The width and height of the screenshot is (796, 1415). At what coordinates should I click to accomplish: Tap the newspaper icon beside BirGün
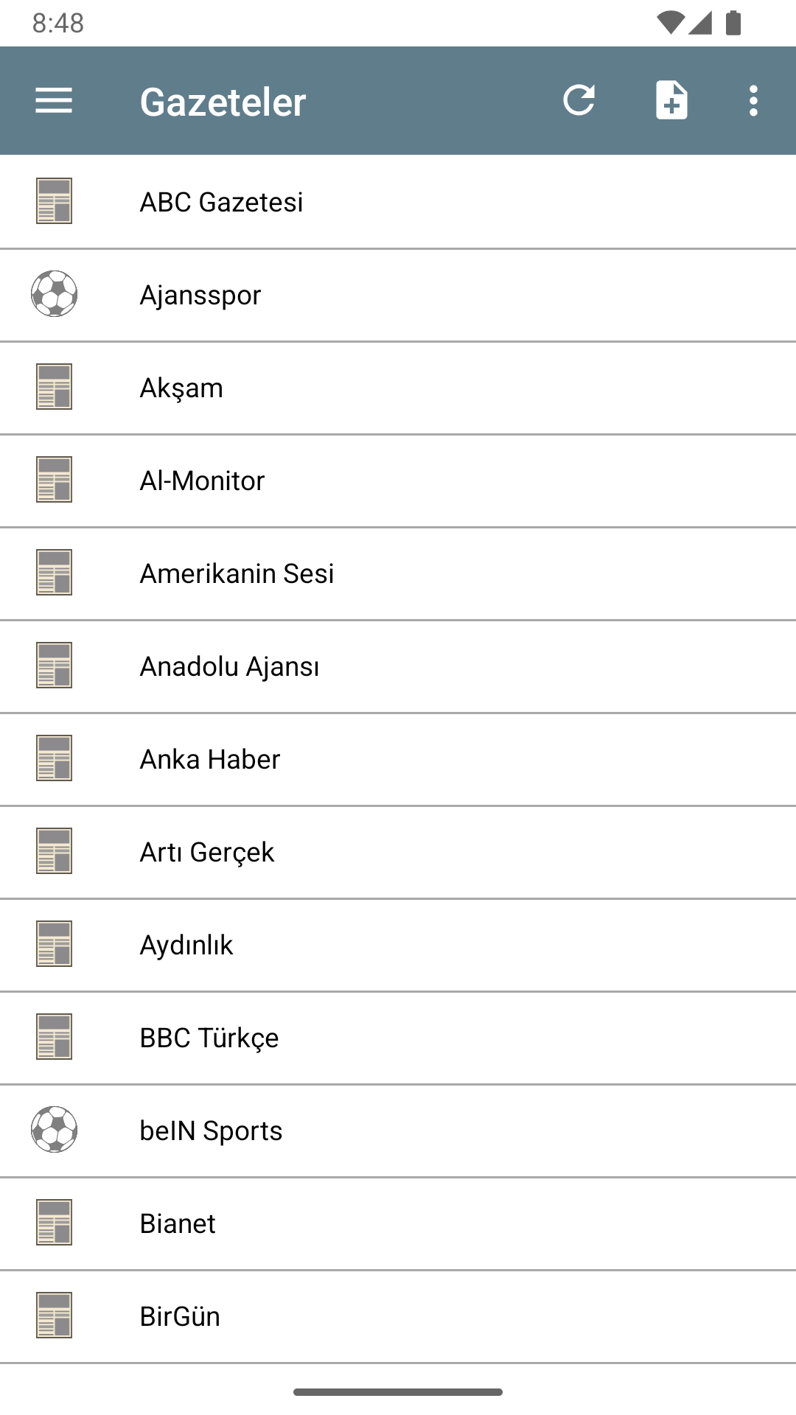tap(54, 1316)
